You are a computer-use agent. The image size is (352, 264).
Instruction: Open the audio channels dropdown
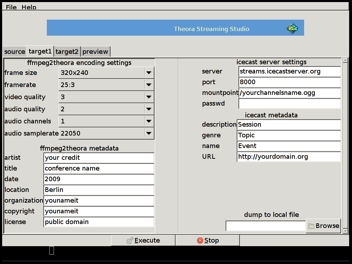149,121
